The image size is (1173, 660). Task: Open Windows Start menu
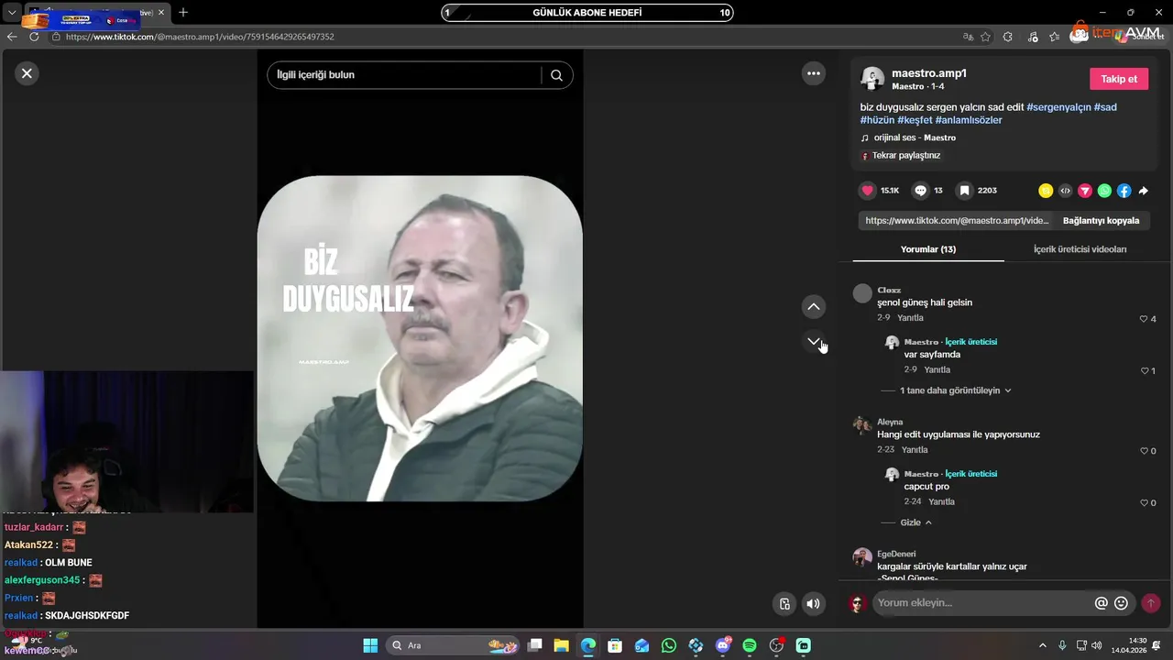(x=370, y=645)
